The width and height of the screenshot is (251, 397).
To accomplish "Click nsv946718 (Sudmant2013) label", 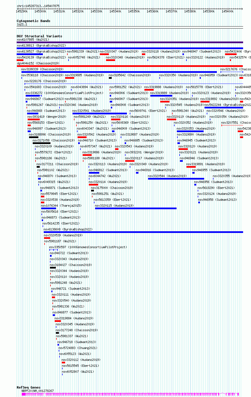I will (x=77, y=342).
